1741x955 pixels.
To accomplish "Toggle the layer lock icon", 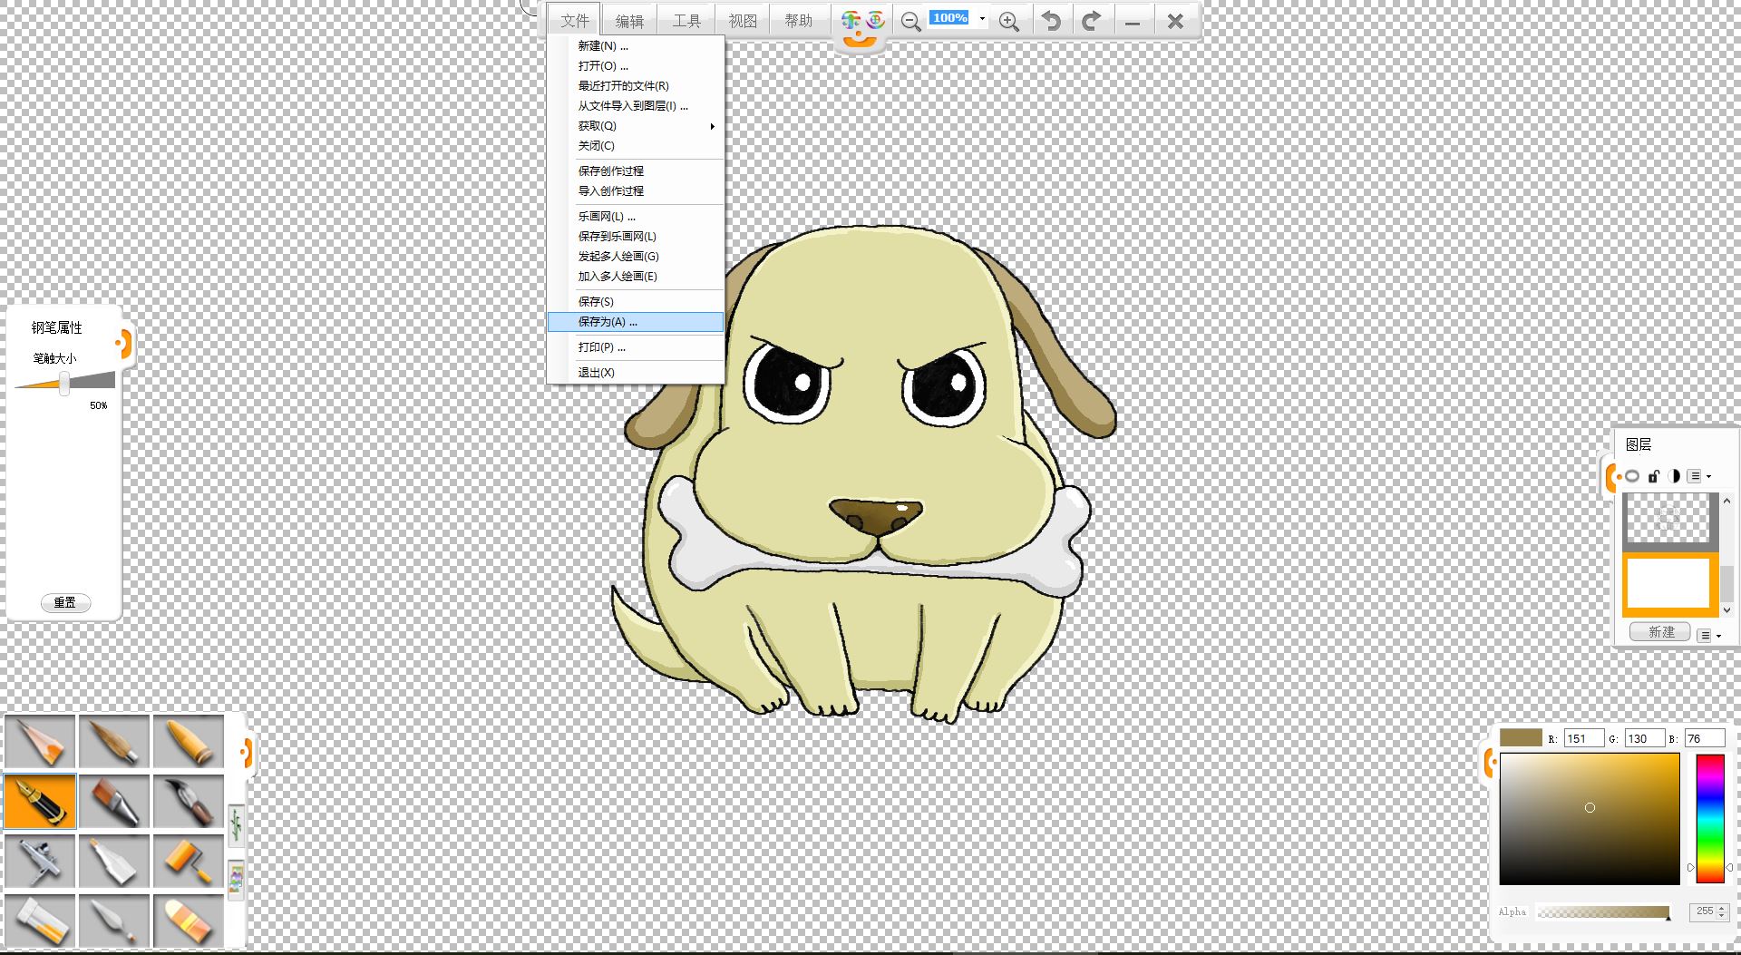I will coord(1653,476).
